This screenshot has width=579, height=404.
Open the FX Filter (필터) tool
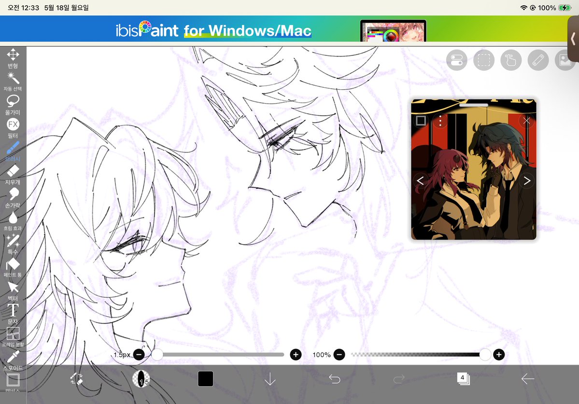(13, 128)
